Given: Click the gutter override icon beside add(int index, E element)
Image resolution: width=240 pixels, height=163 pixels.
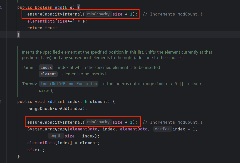Looking at the screenshot, I should 1,102.
